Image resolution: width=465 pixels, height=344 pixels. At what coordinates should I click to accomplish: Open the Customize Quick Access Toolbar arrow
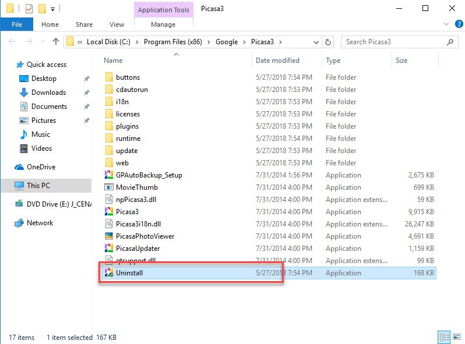point(52,9)
